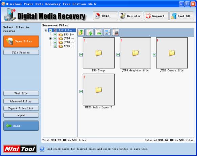Click the Register button

(131, 16)
